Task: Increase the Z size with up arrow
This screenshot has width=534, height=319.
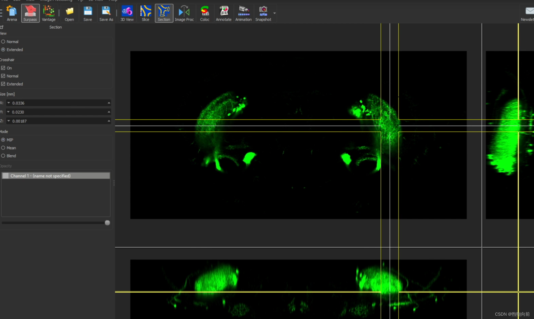Action: point(109,121)
